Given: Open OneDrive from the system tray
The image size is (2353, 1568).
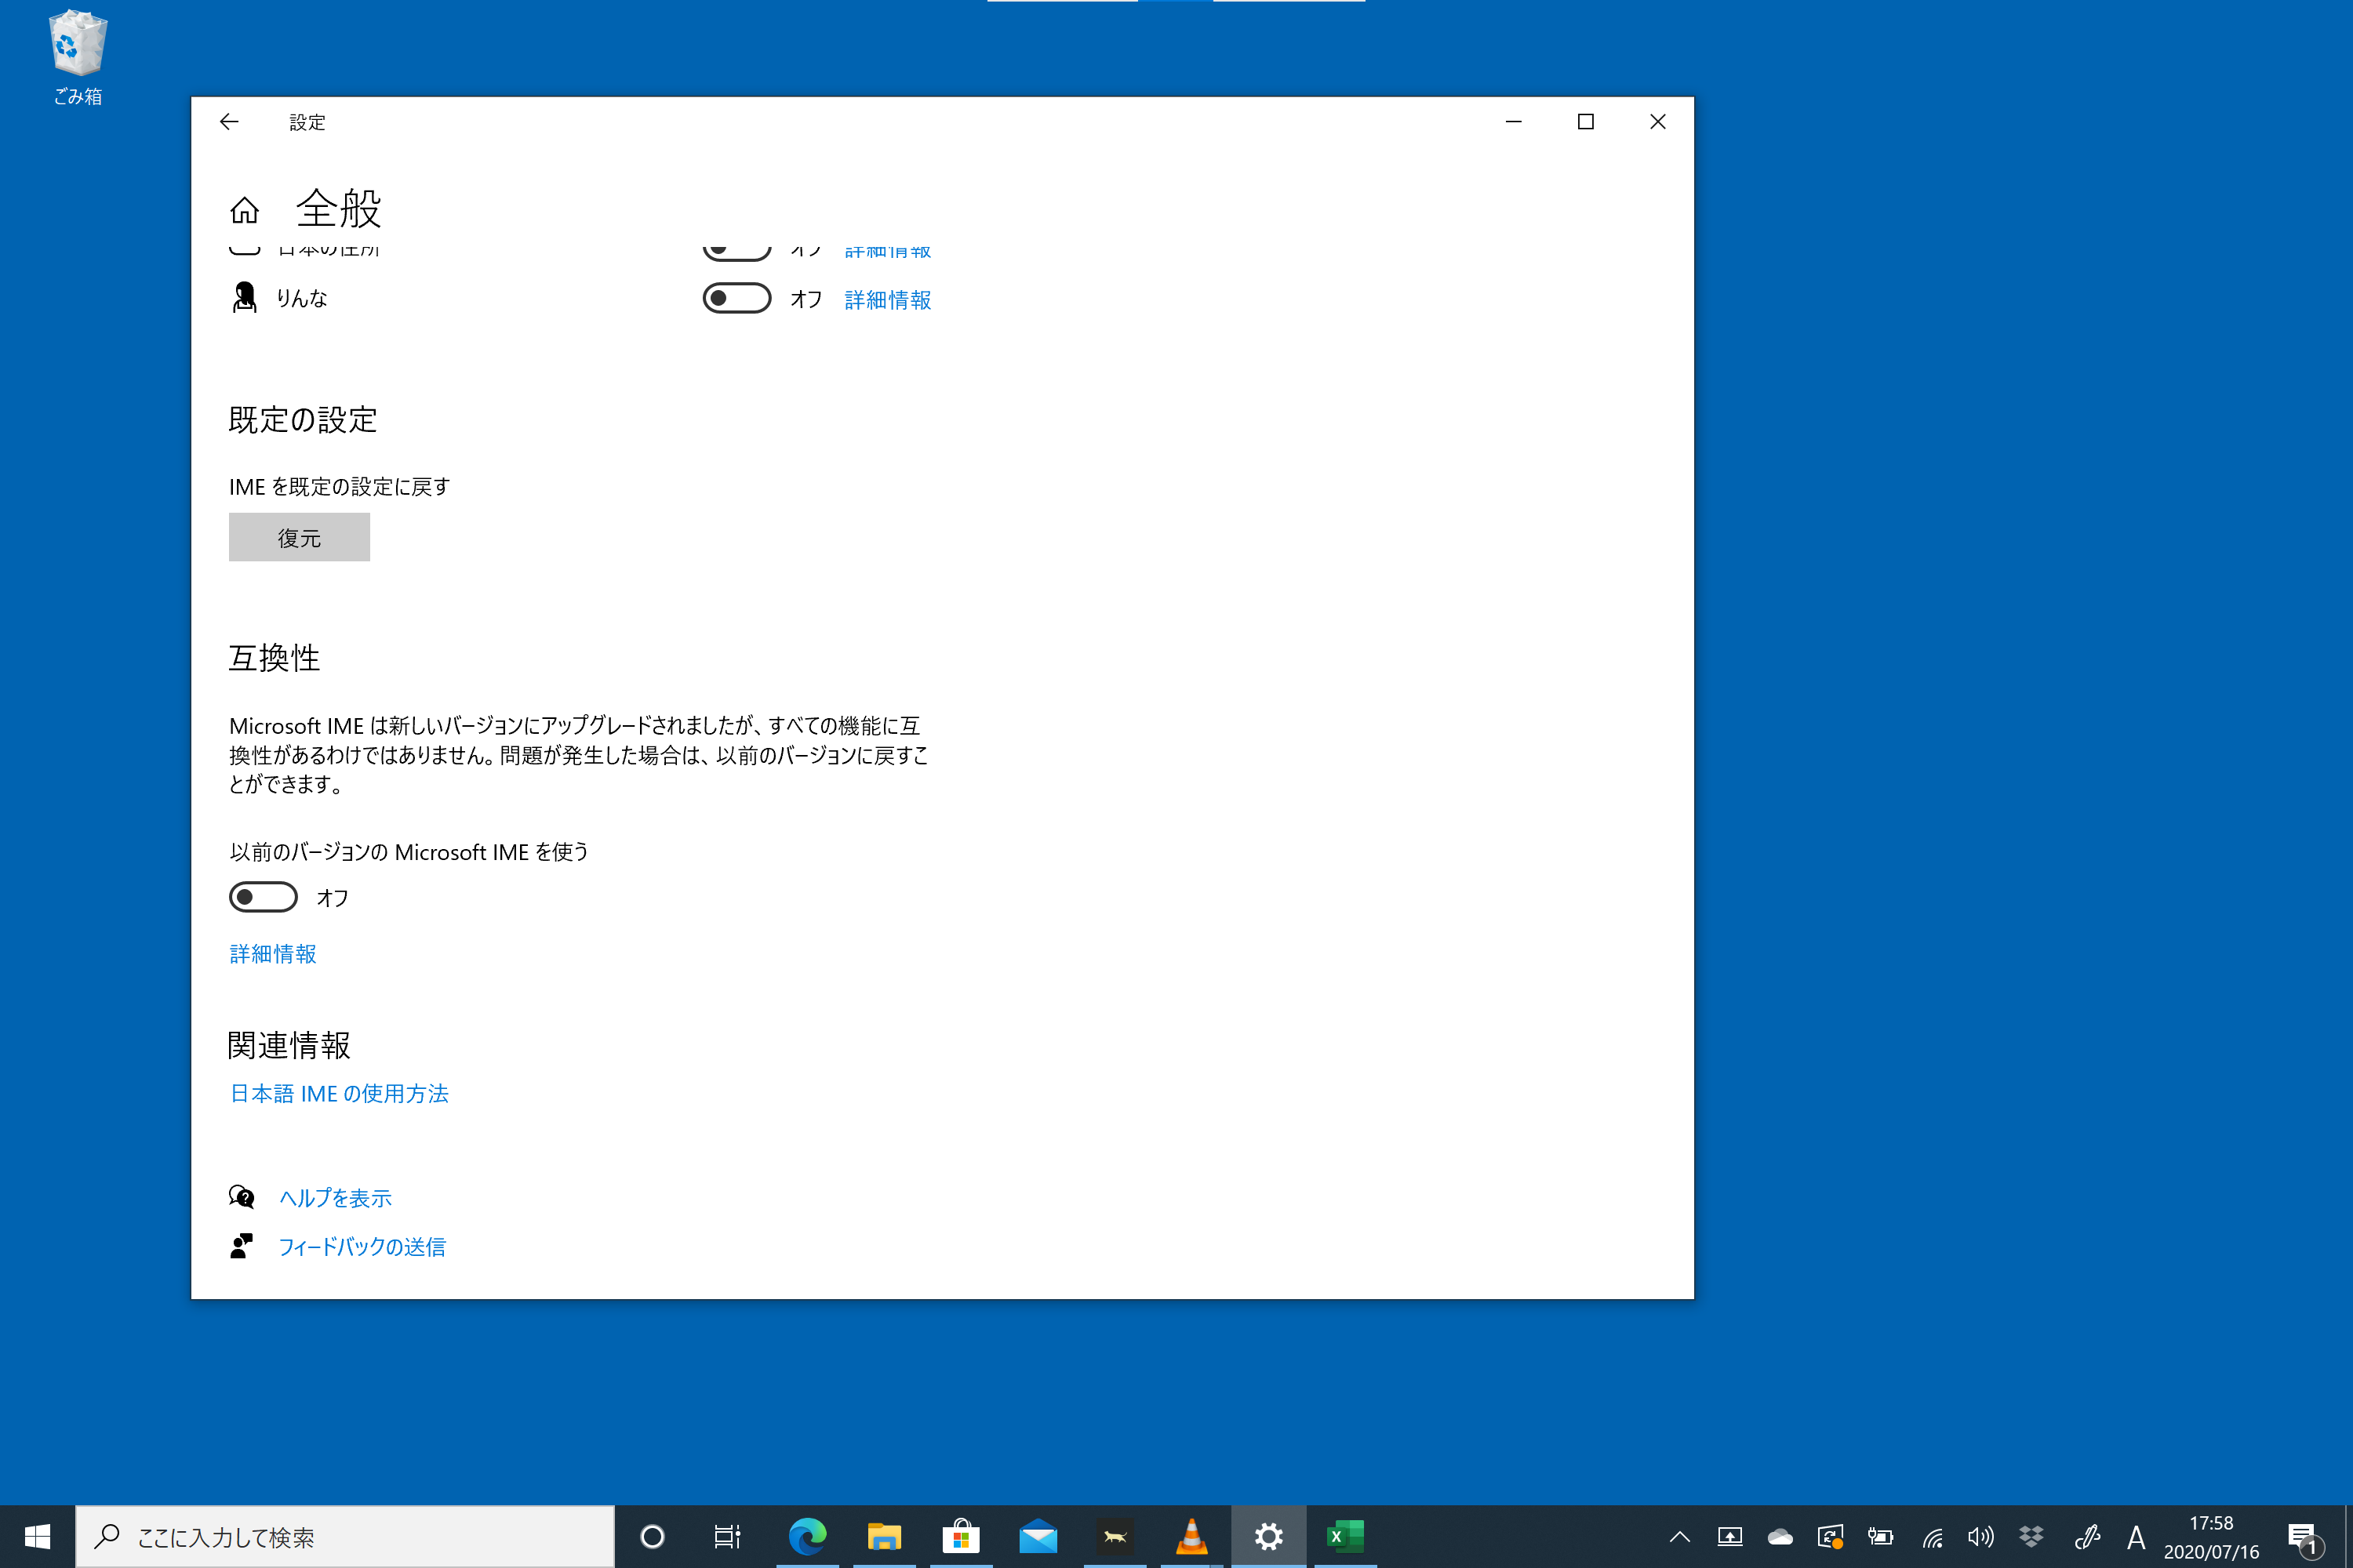Looking at the screenshot, I should pyautogui.click(x=1780, y=1537).
